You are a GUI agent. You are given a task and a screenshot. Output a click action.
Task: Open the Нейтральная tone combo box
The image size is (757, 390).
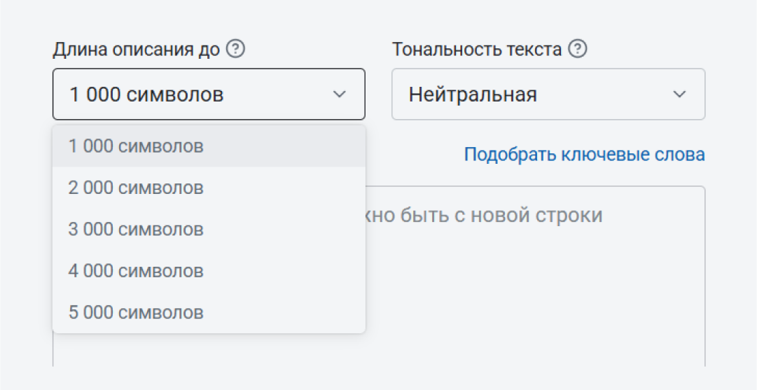548,94
